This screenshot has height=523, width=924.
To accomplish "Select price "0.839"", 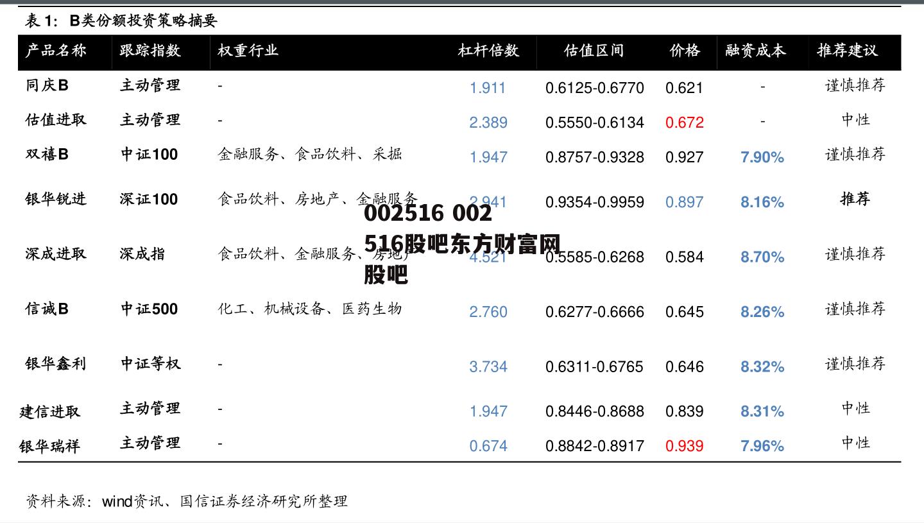I will click(685, 411).
